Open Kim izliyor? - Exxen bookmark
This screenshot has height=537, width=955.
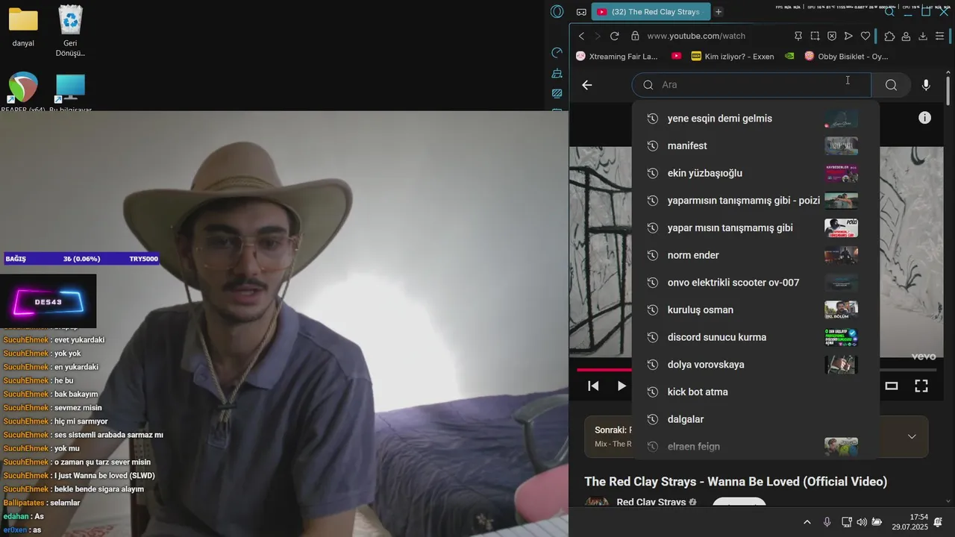[733, 56]
